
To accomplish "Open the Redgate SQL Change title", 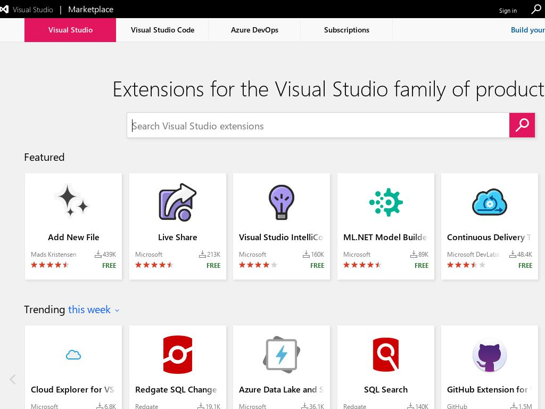I will pyautogui.click(x=176, y=389).
